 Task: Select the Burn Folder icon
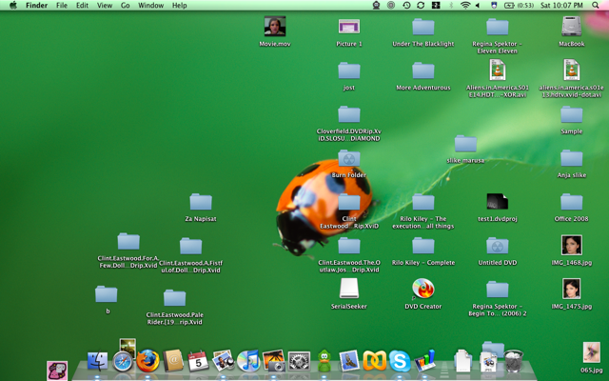(349, 158)
